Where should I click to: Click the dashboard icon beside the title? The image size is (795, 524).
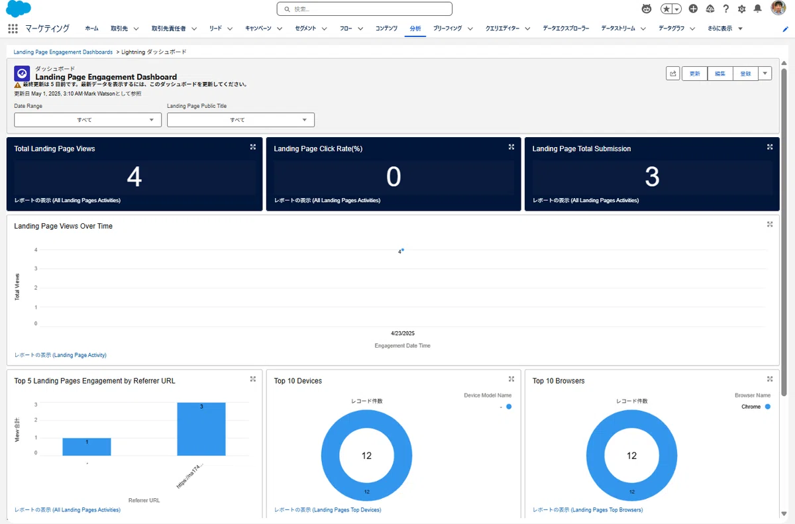(22, 74)
